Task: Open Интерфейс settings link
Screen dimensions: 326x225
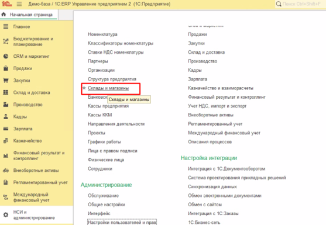Action: tap(99, 213)
